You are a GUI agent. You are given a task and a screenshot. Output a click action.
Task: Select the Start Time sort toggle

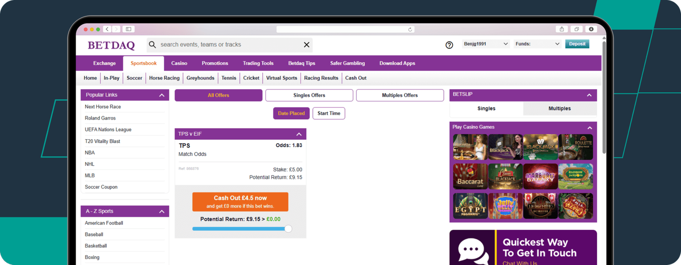coord(329,113)
